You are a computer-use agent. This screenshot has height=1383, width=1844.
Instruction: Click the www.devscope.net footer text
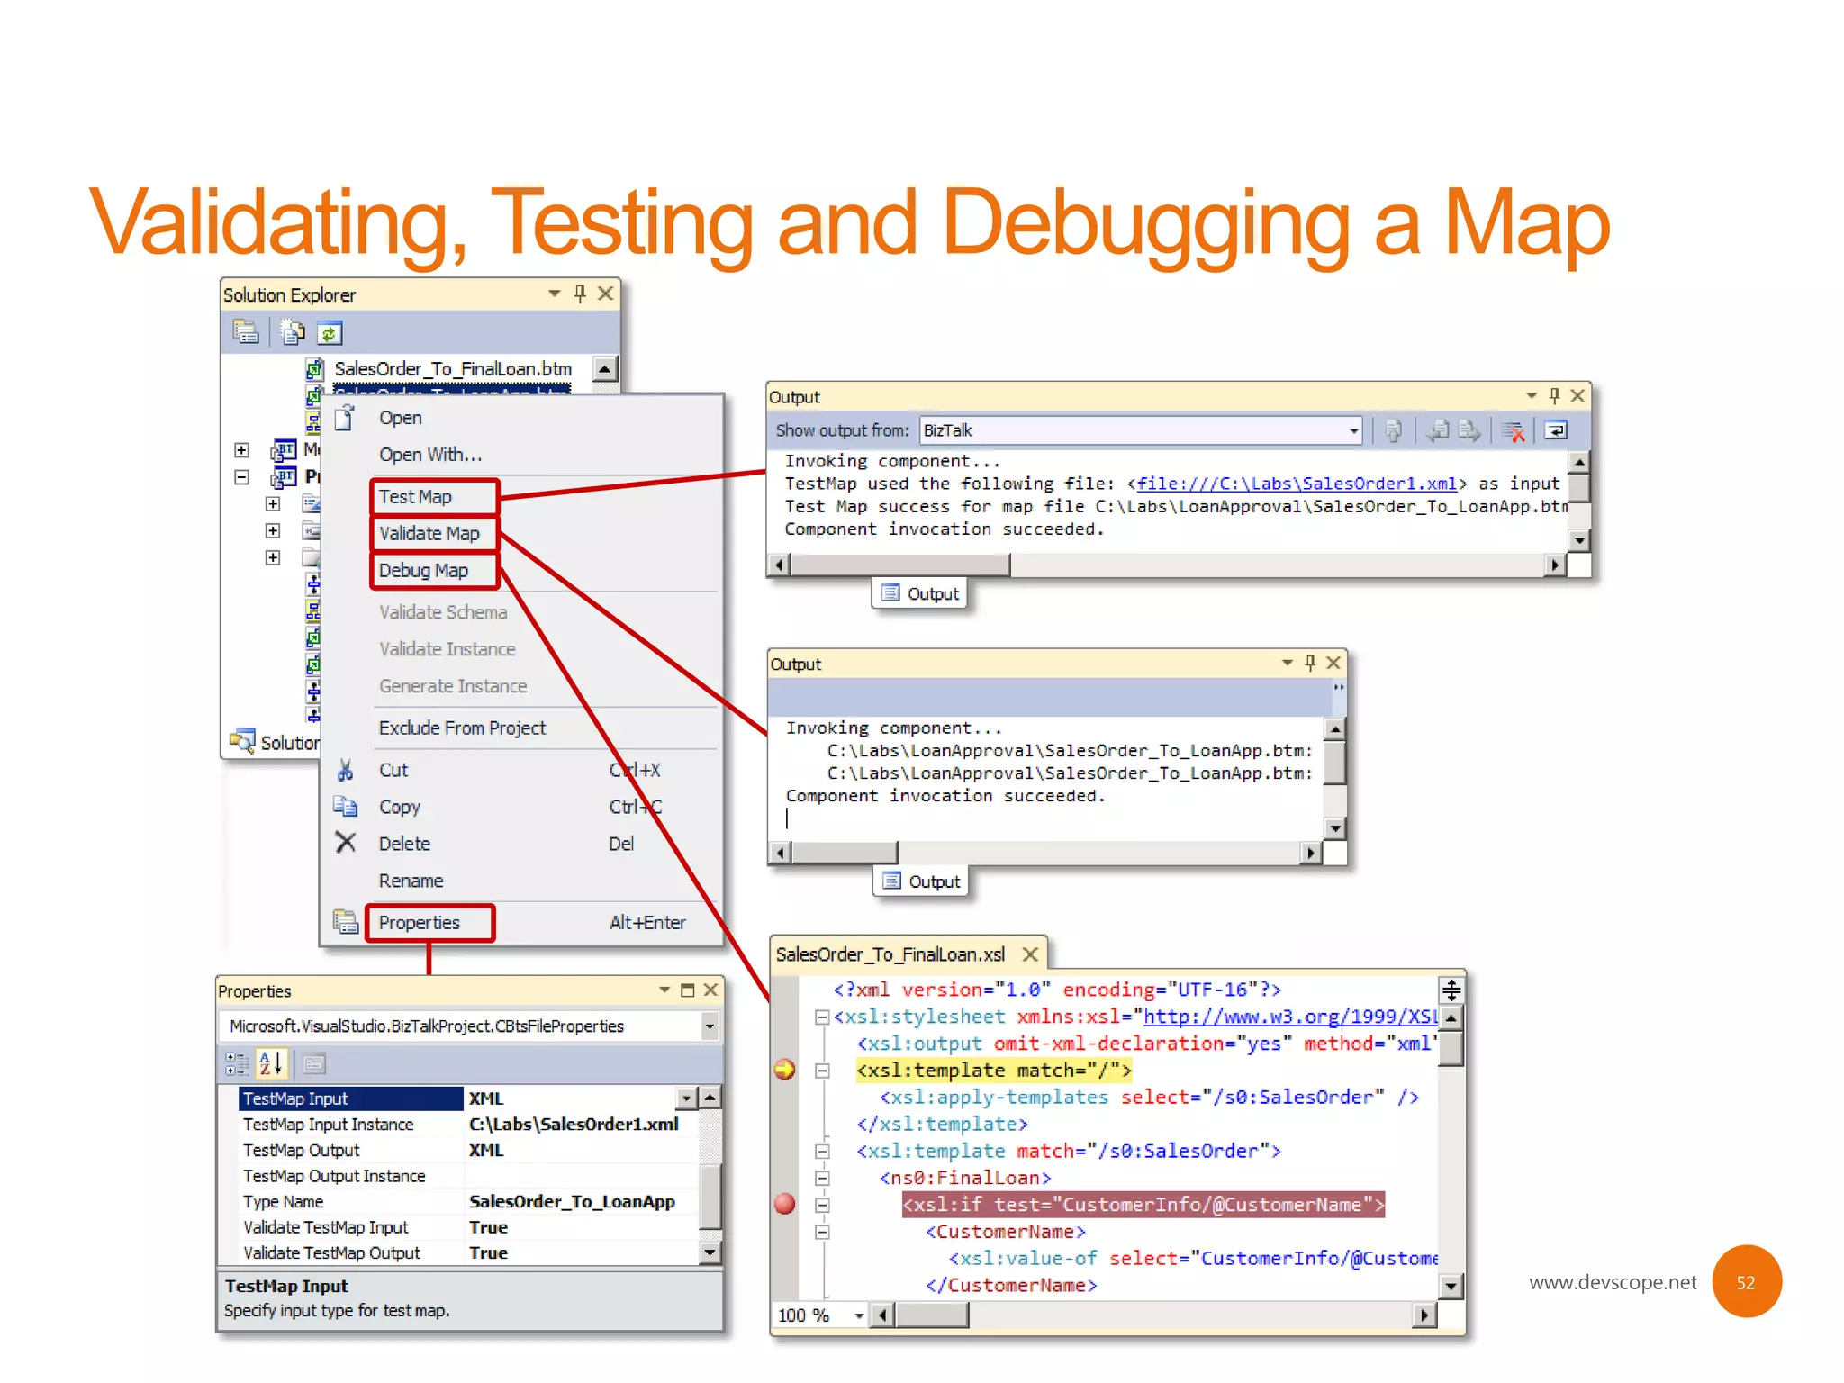point(1612,1282)
